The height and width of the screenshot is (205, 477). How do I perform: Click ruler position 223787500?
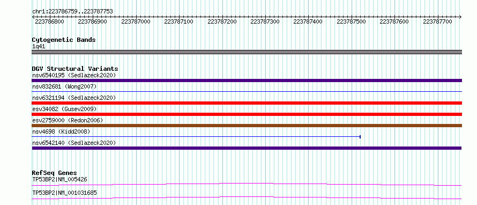[x=352, y=22]
